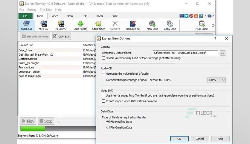This screenshot has height=144, width=250.
Task: Open the CD-TEXT editor button
Action: coord(61,37)
